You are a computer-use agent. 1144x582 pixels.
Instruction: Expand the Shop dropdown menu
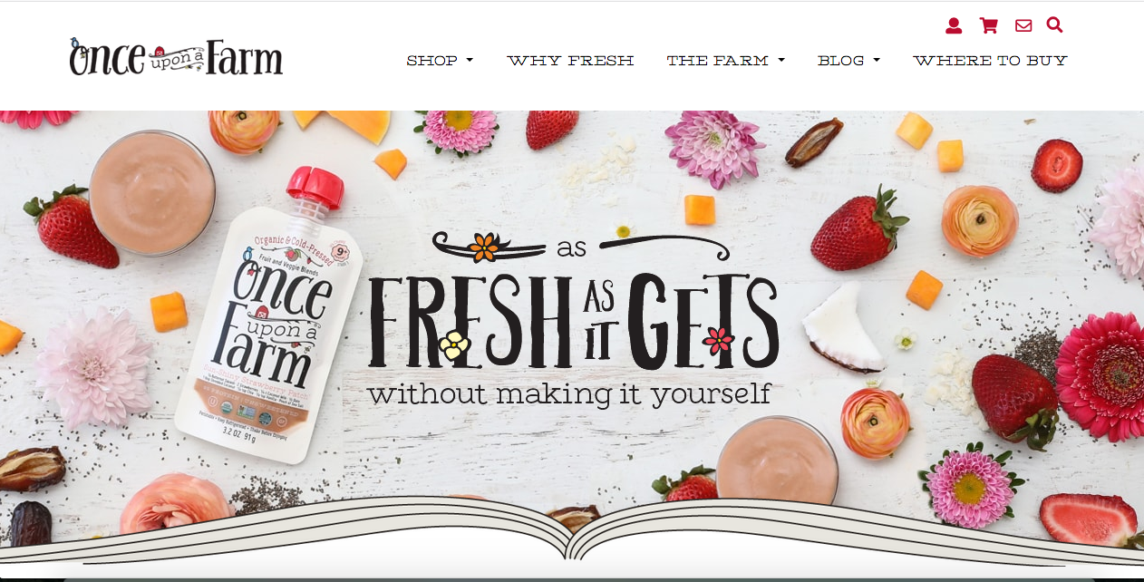(x=440, y=61)
